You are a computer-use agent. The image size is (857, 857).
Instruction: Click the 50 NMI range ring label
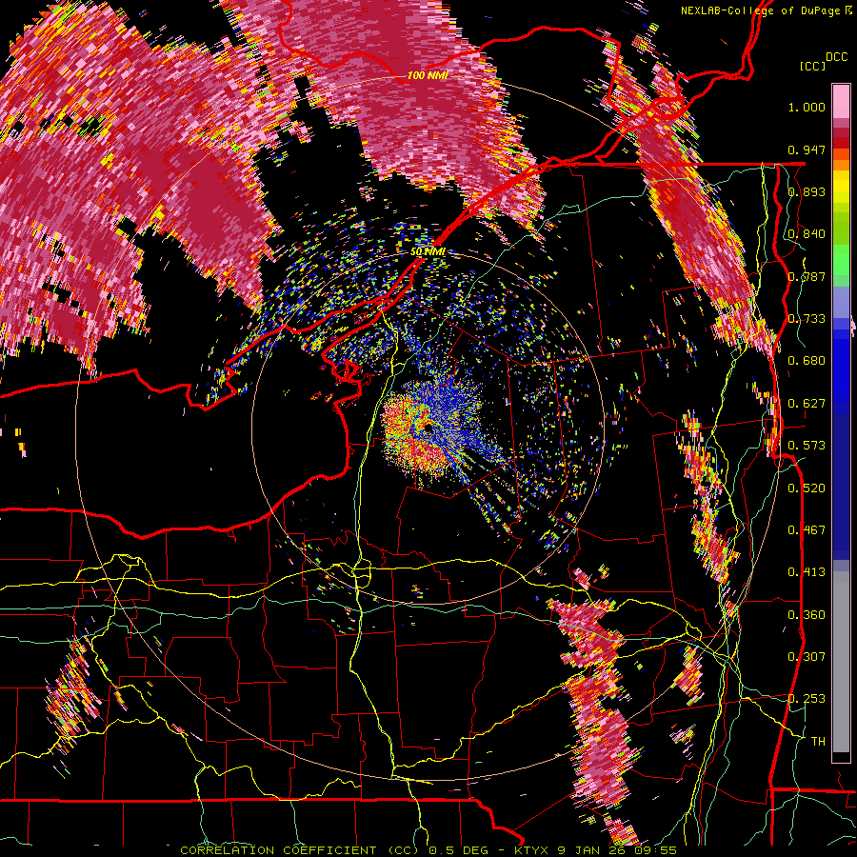pos(428,252)
